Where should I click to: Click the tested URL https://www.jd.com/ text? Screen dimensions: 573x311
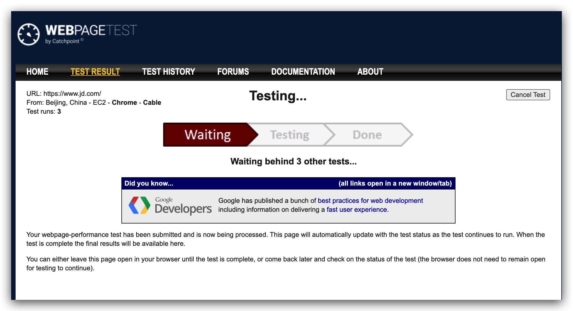pos(72,94)
